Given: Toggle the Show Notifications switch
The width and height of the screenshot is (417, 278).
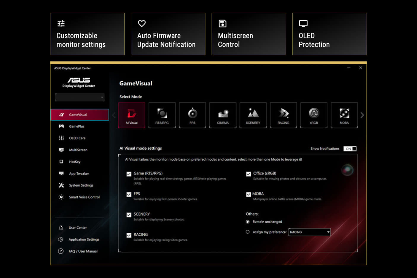Looking at the screenshot, I should [350, 149].
